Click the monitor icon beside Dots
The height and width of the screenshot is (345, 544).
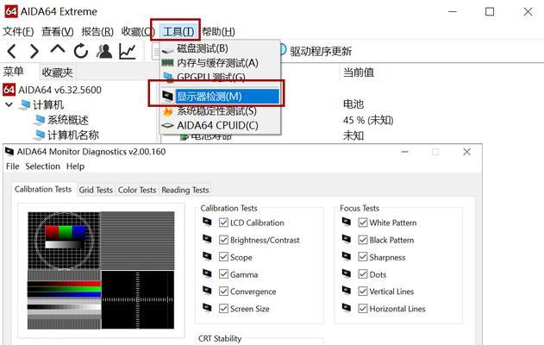347,274
